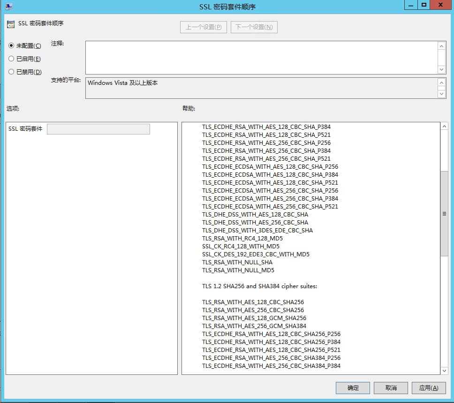Image resolution: width=454 pixels, height=403 pixels.
Task: Click the line SSL_CK_DES_192_EDE3_CBC_WITH_MD5
Action: (x=256, y=254)
